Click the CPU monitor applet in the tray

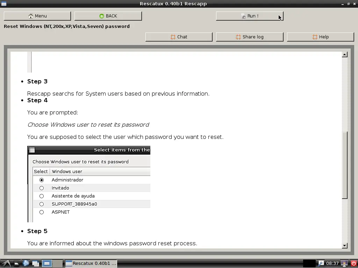pyautogui.click(x=309, y=263)
